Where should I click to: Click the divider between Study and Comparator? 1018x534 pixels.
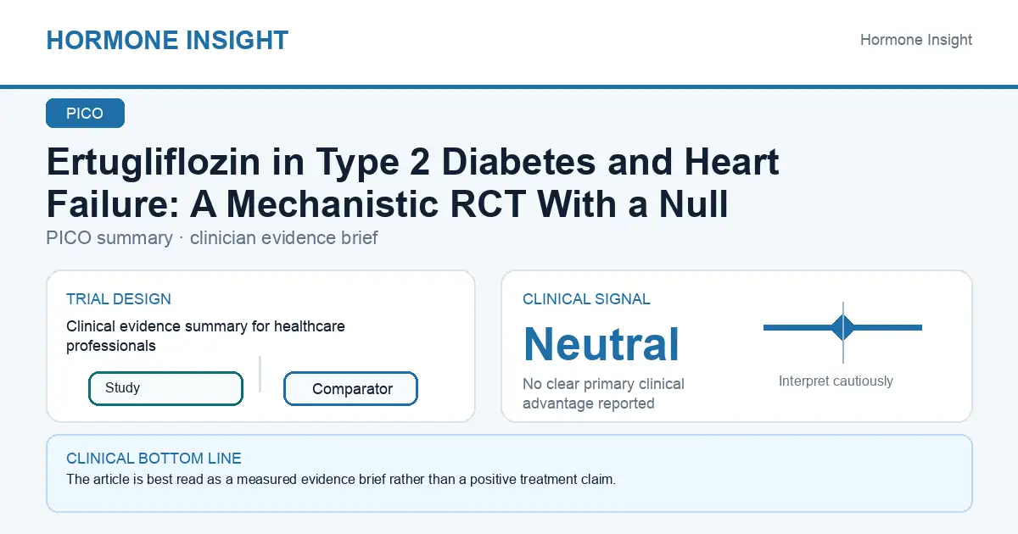[x=260, y=374]
